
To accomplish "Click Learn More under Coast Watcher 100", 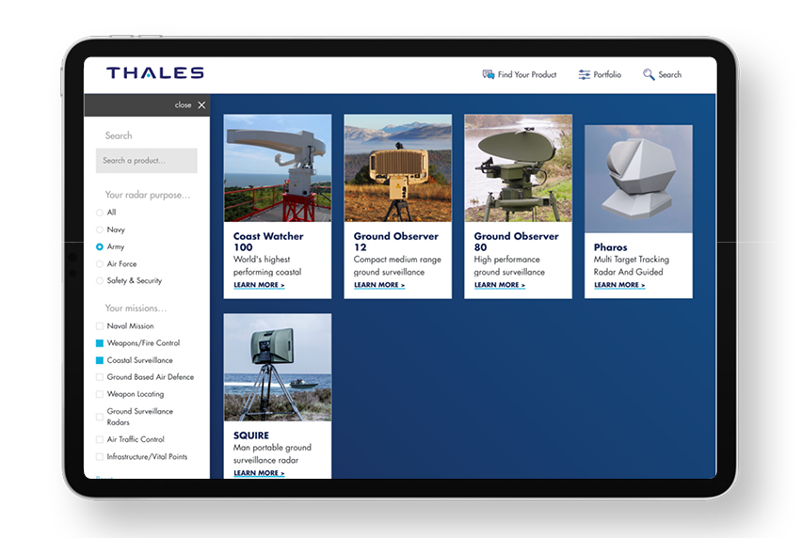I will [259, 285].
